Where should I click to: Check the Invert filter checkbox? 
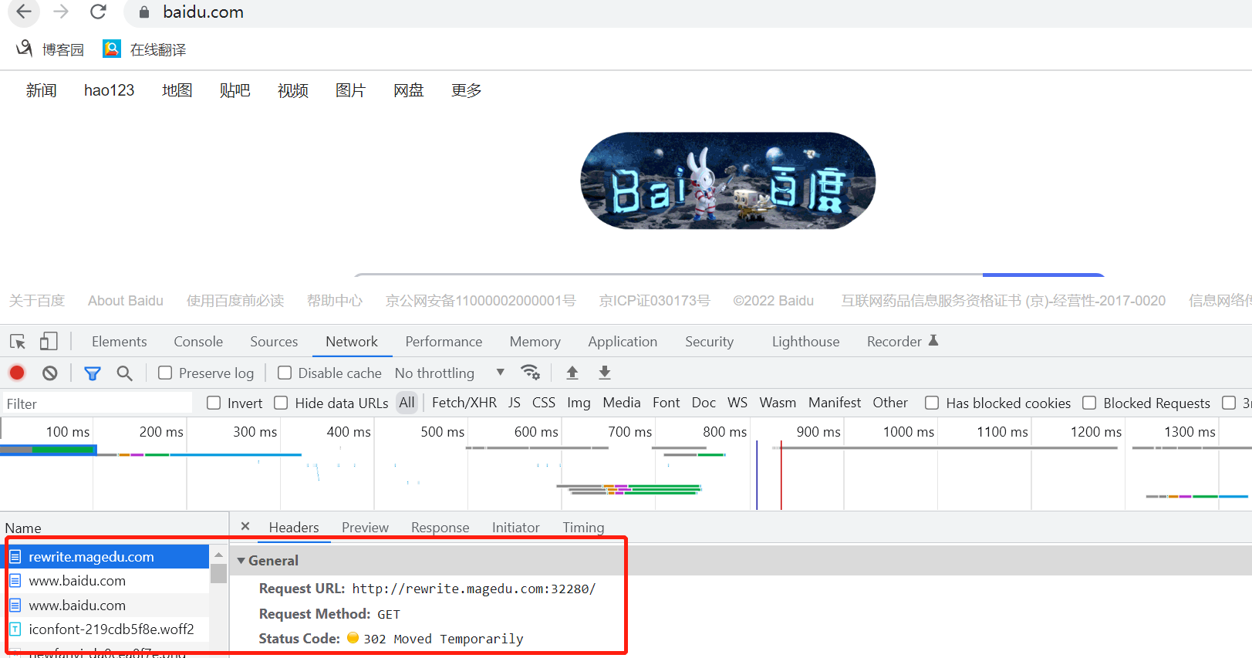point(214,403)
